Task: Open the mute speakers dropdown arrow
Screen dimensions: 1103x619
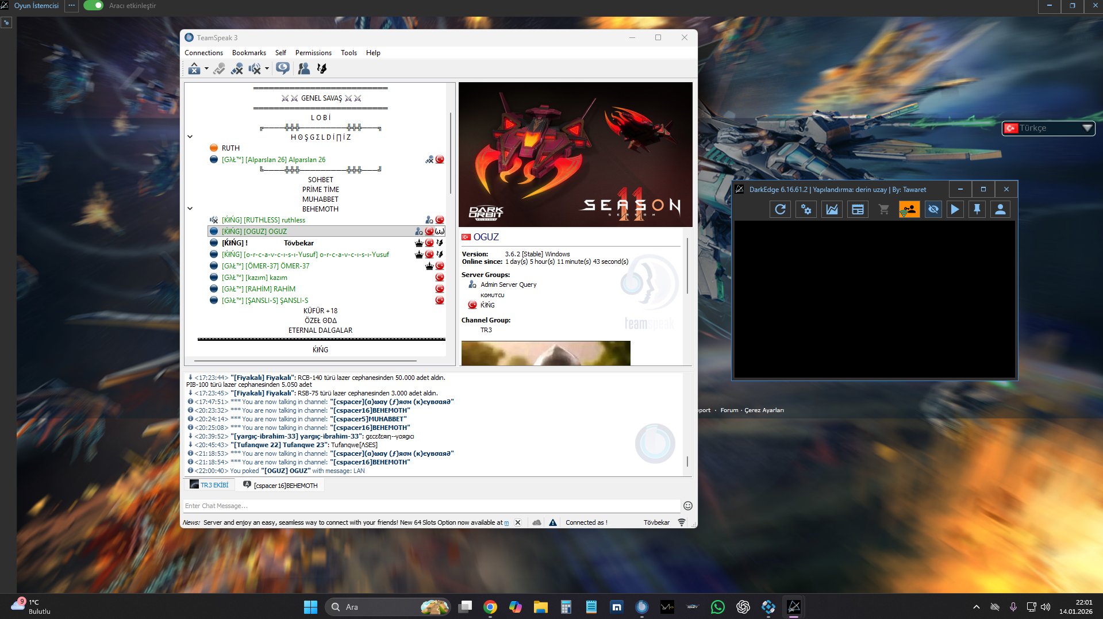Action: click(x=267, y=69)
